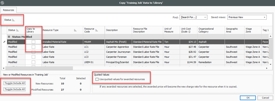275x101 pixels.
Task: Click the pencil edit indicator on the MAAM row
Action: [x=4, y=42]
